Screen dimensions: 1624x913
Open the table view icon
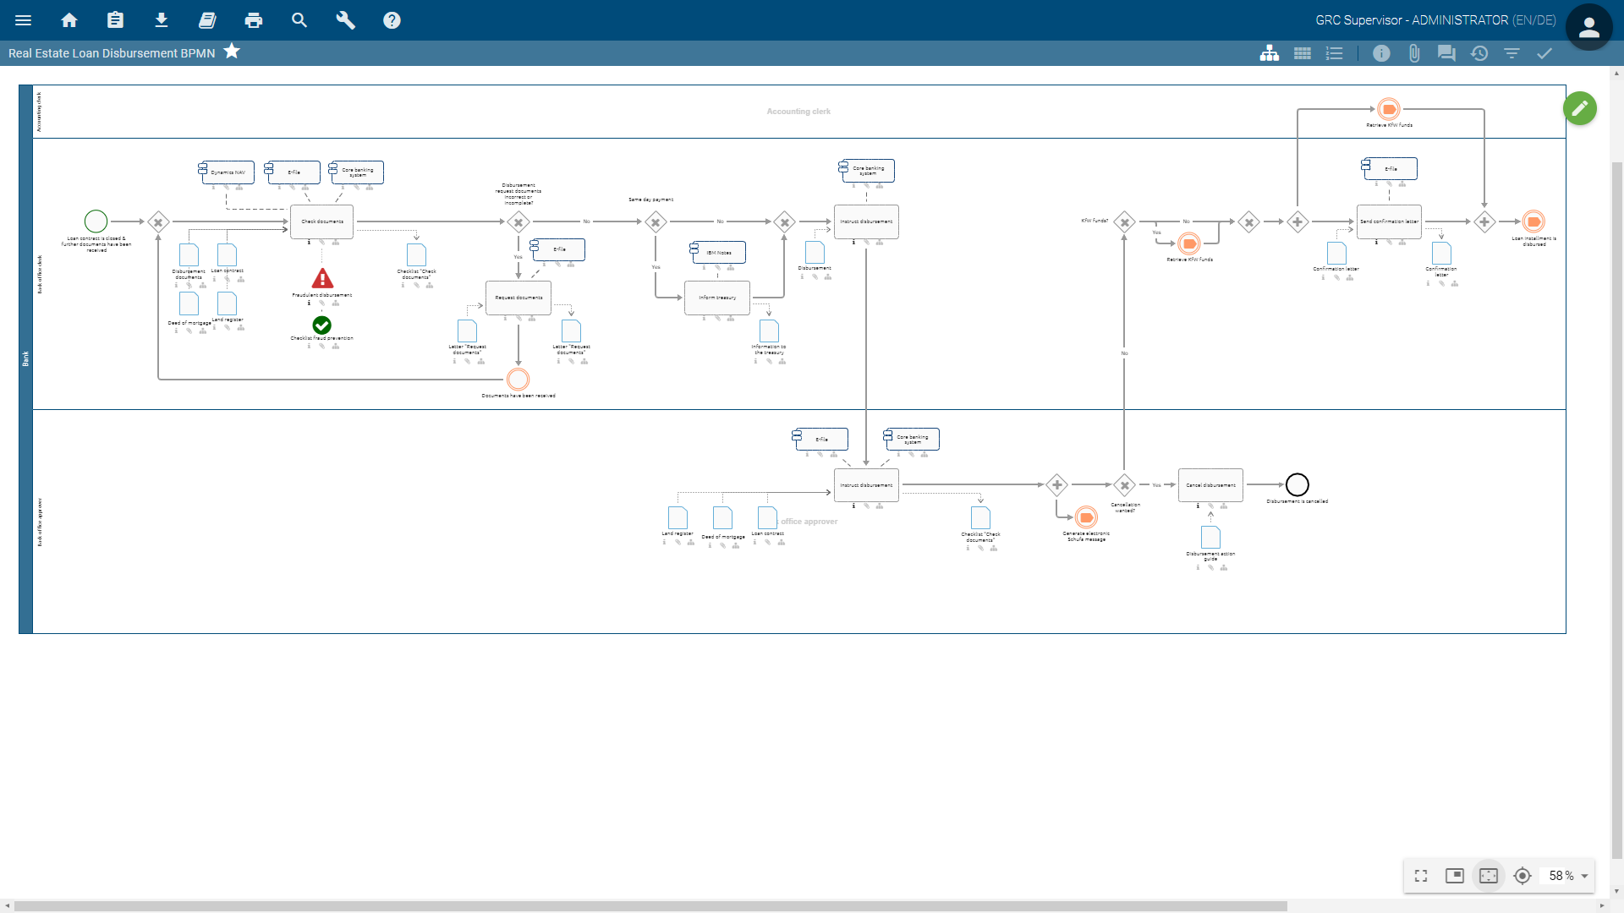tap(1301, 52)
